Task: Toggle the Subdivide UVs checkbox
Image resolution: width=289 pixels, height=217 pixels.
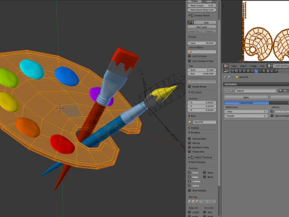Action: 272,112
